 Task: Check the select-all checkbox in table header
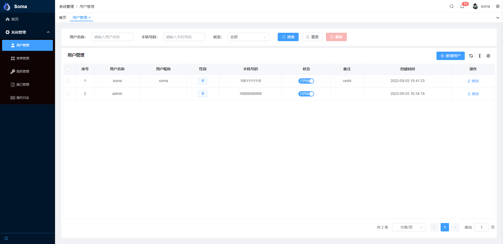[x=68, y=69]
